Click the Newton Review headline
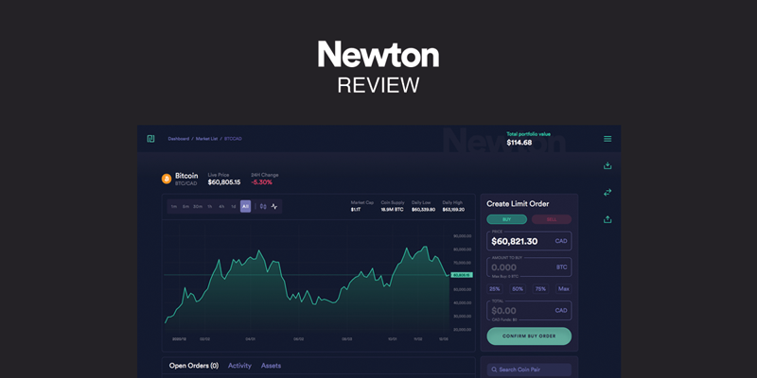The height and width of the screenshot is (378, 757). pos(378,67)
